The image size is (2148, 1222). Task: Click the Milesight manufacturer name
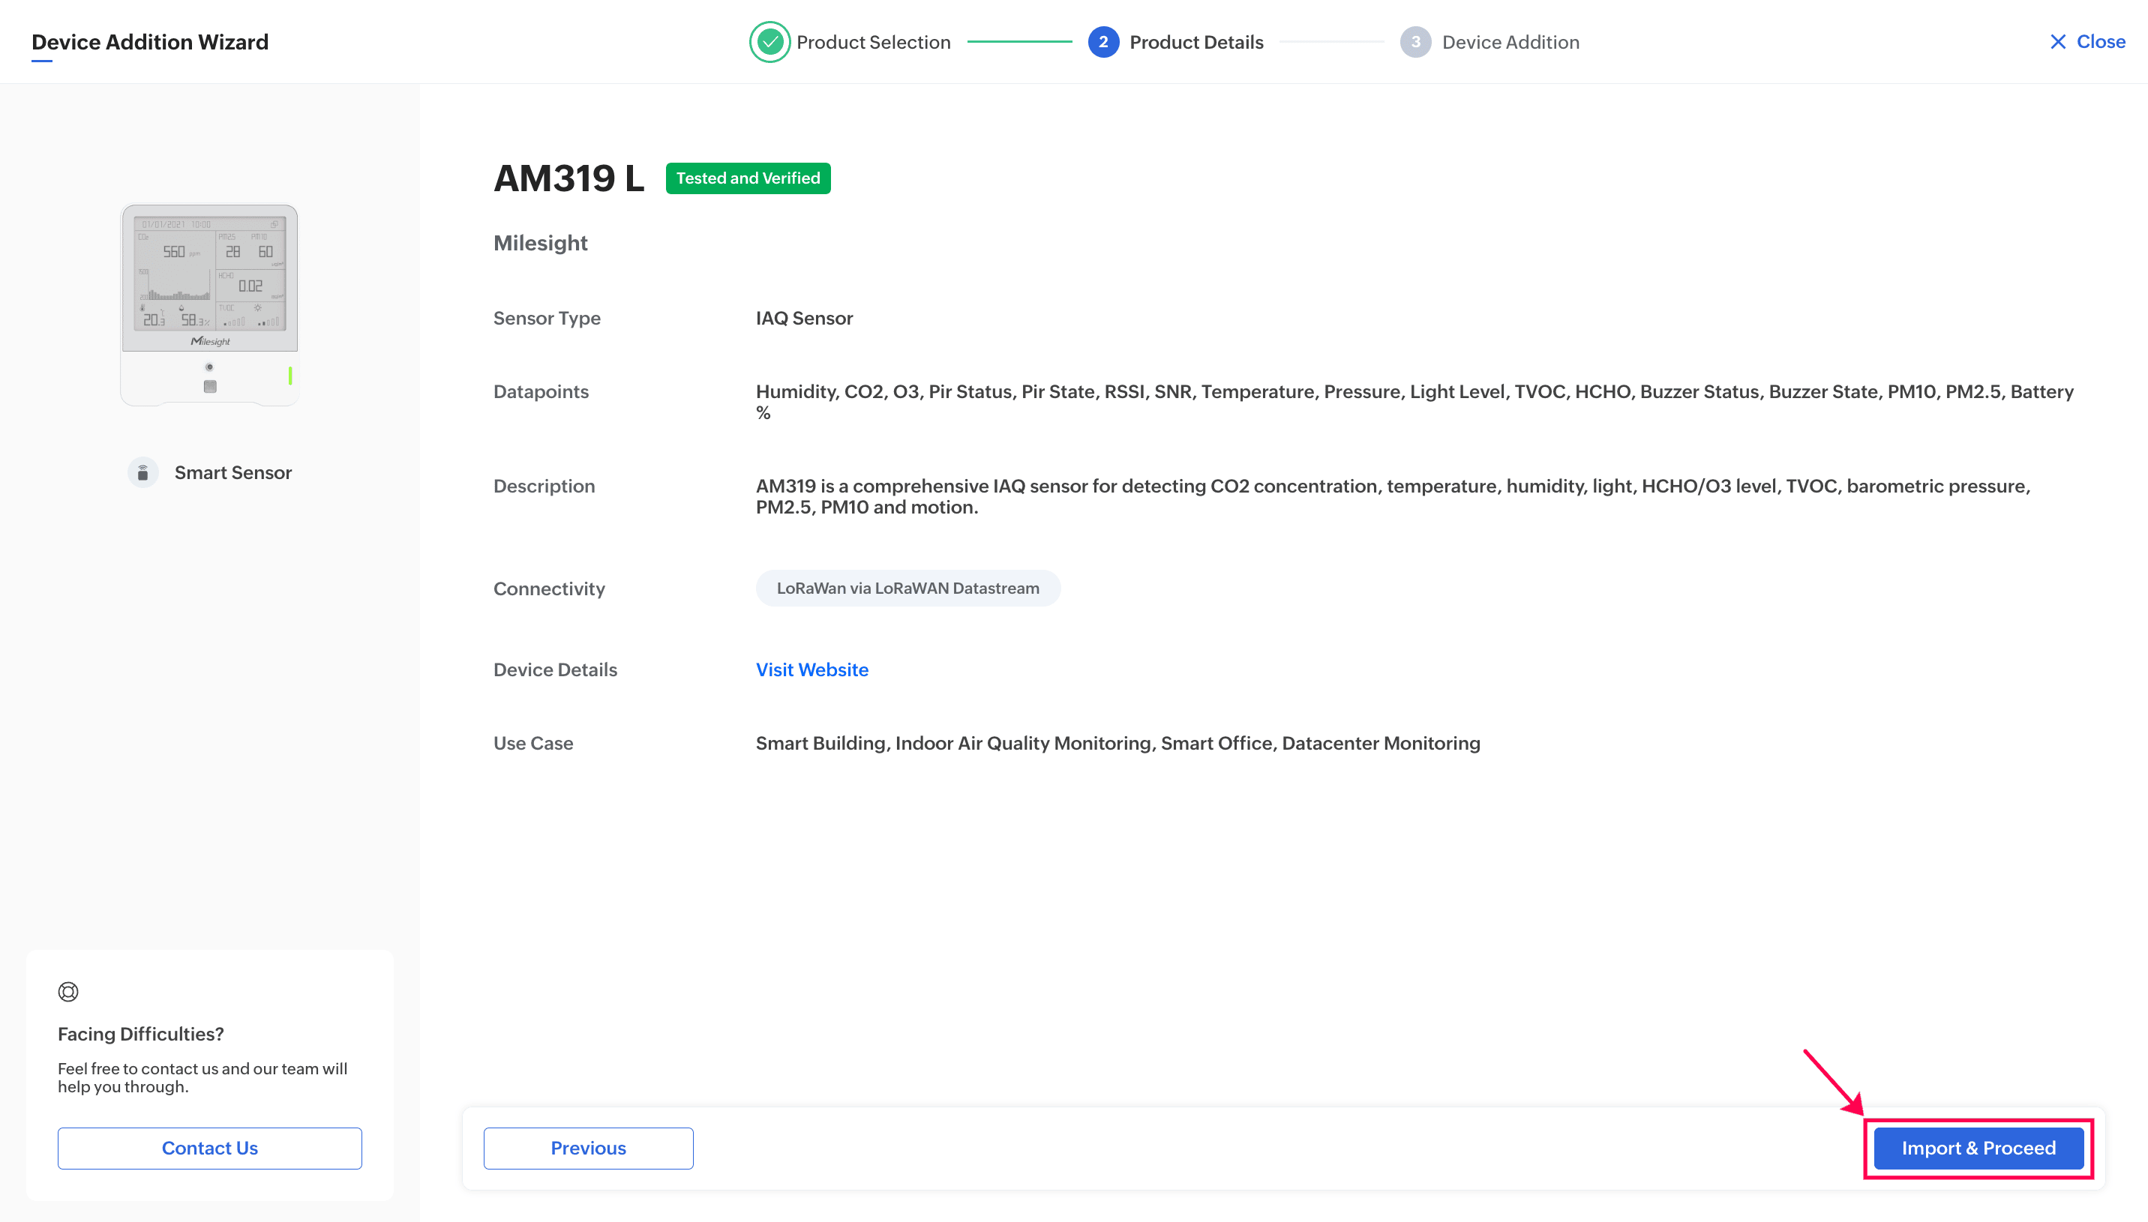540,244
